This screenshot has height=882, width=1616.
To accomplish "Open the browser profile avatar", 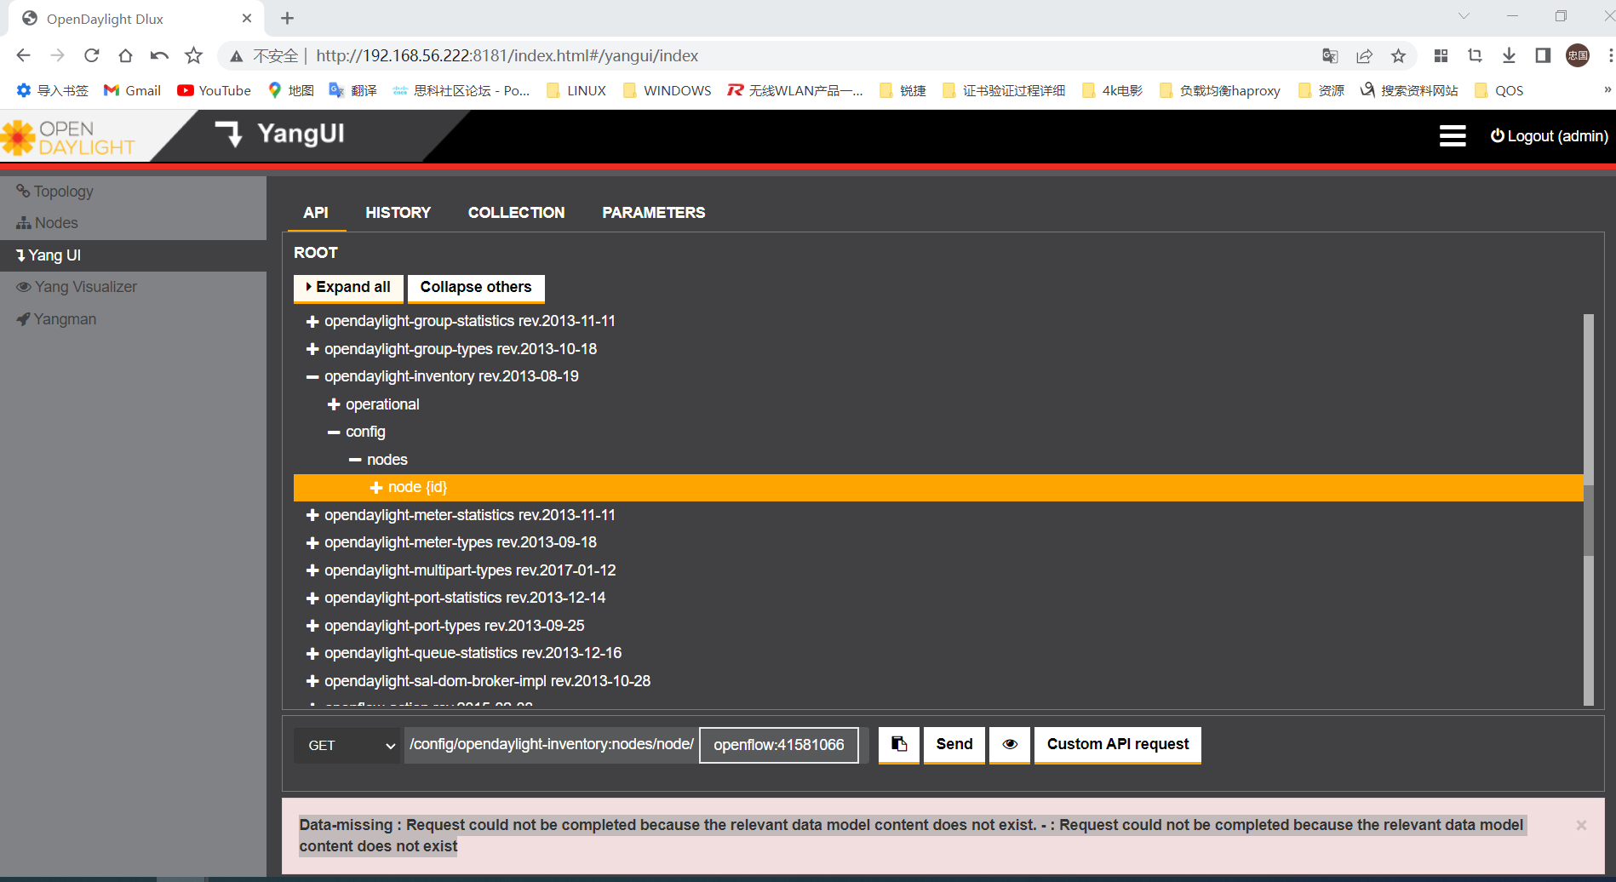I will 1578,55.
